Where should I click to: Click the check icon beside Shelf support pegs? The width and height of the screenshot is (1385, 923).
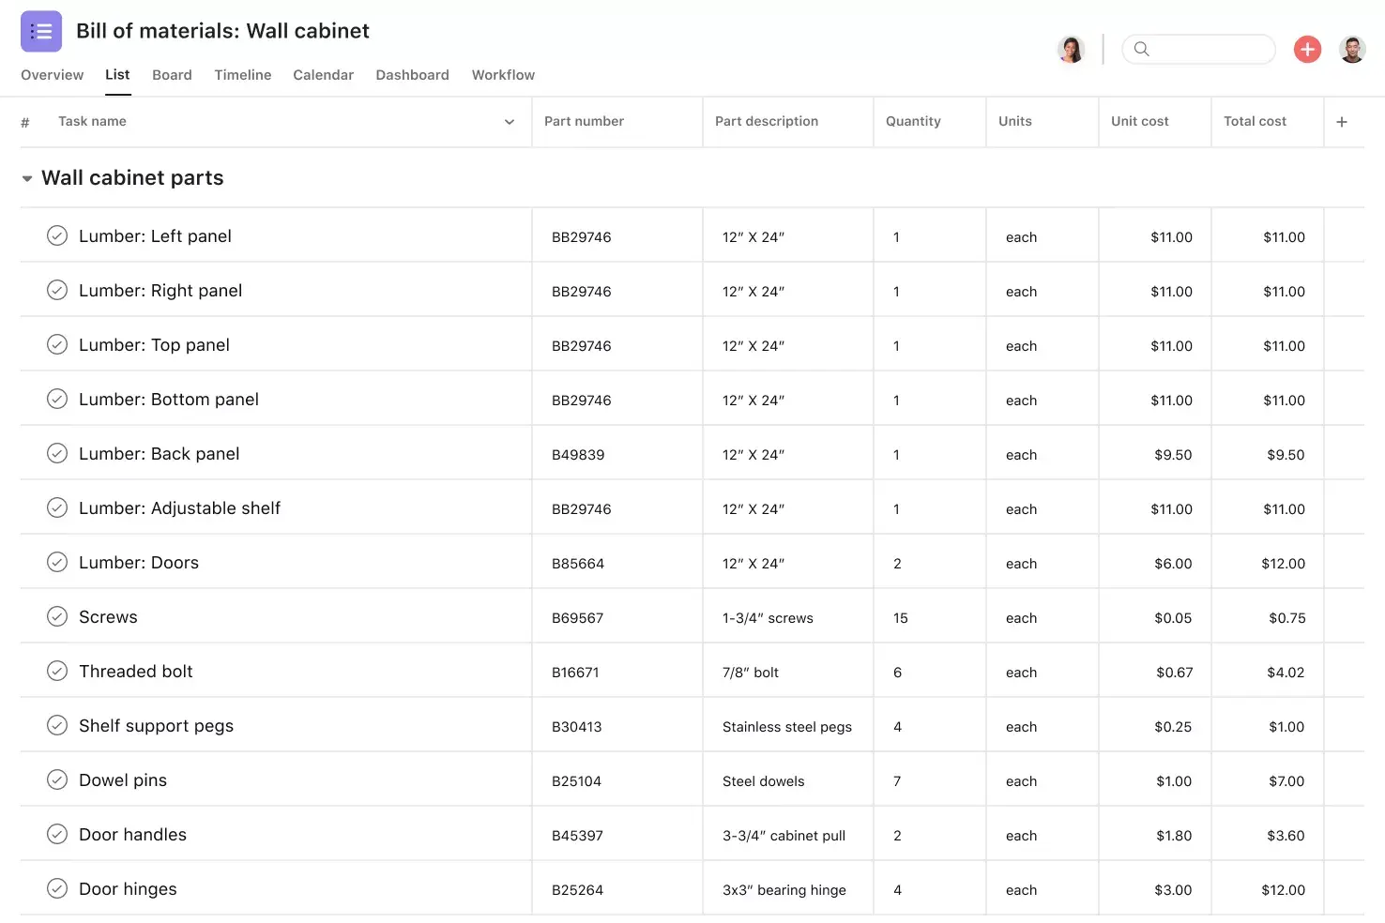[56, 725]
